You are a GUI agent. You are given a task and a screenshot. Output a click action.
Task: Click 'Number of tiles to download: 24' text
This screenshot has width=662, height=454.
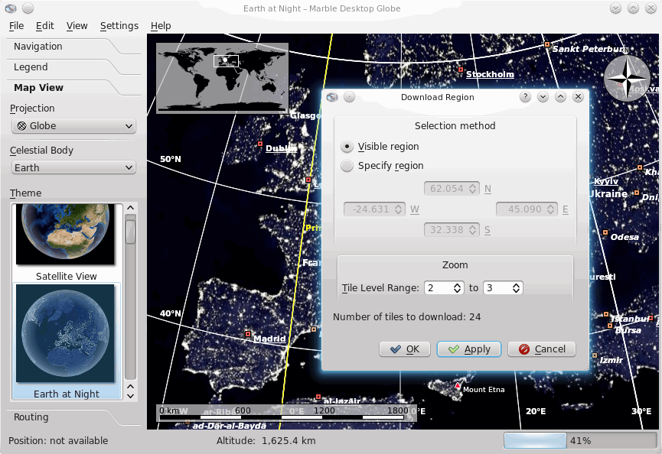click(406, 317)
